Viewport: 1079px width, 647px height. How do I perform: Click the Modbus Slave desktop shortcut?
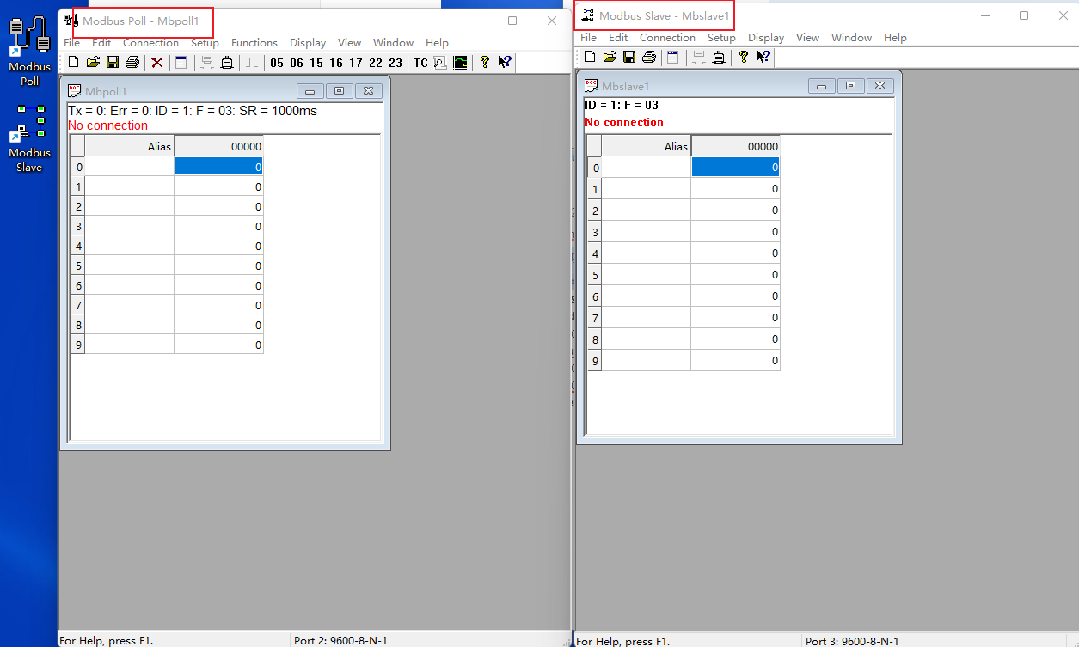30,137
